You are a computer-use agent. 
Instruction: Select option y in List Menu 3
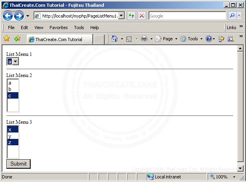point(13,136)
